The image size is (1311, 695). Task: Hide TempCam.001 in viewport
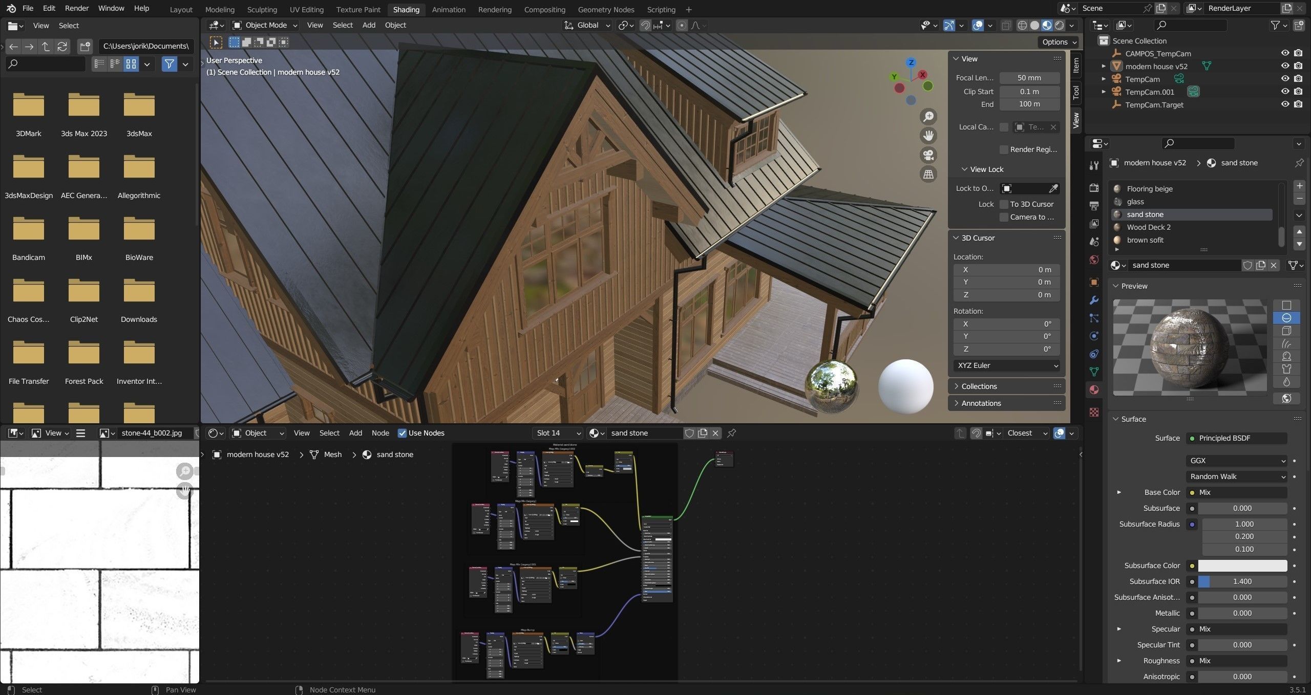1285,92
